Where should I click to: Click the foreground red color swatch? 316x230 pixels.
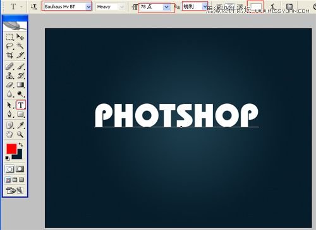pyautogui.click(x=11, y=149)
